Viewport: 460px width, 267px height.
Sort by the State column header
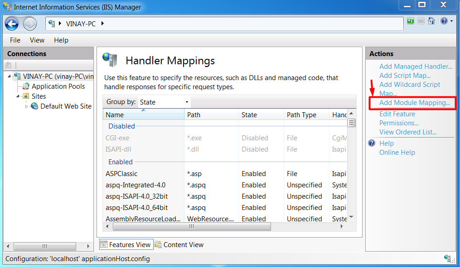point(261,114)
